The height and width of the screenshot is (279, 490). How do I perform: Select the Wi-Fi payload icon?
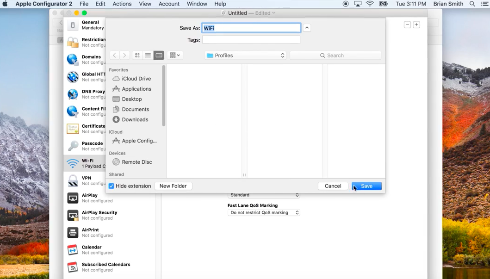pos(73,163)
